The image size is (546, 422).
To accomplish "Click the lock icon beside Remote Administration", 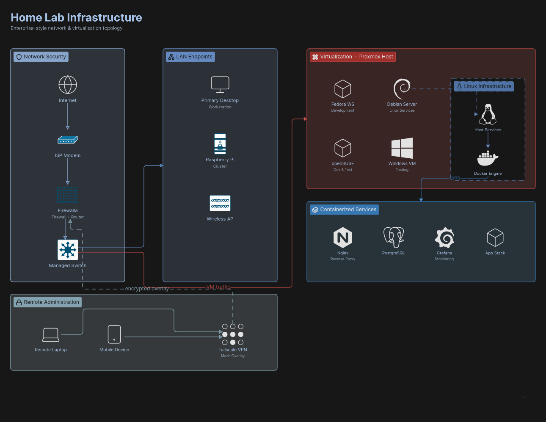I will coord(19,303).
